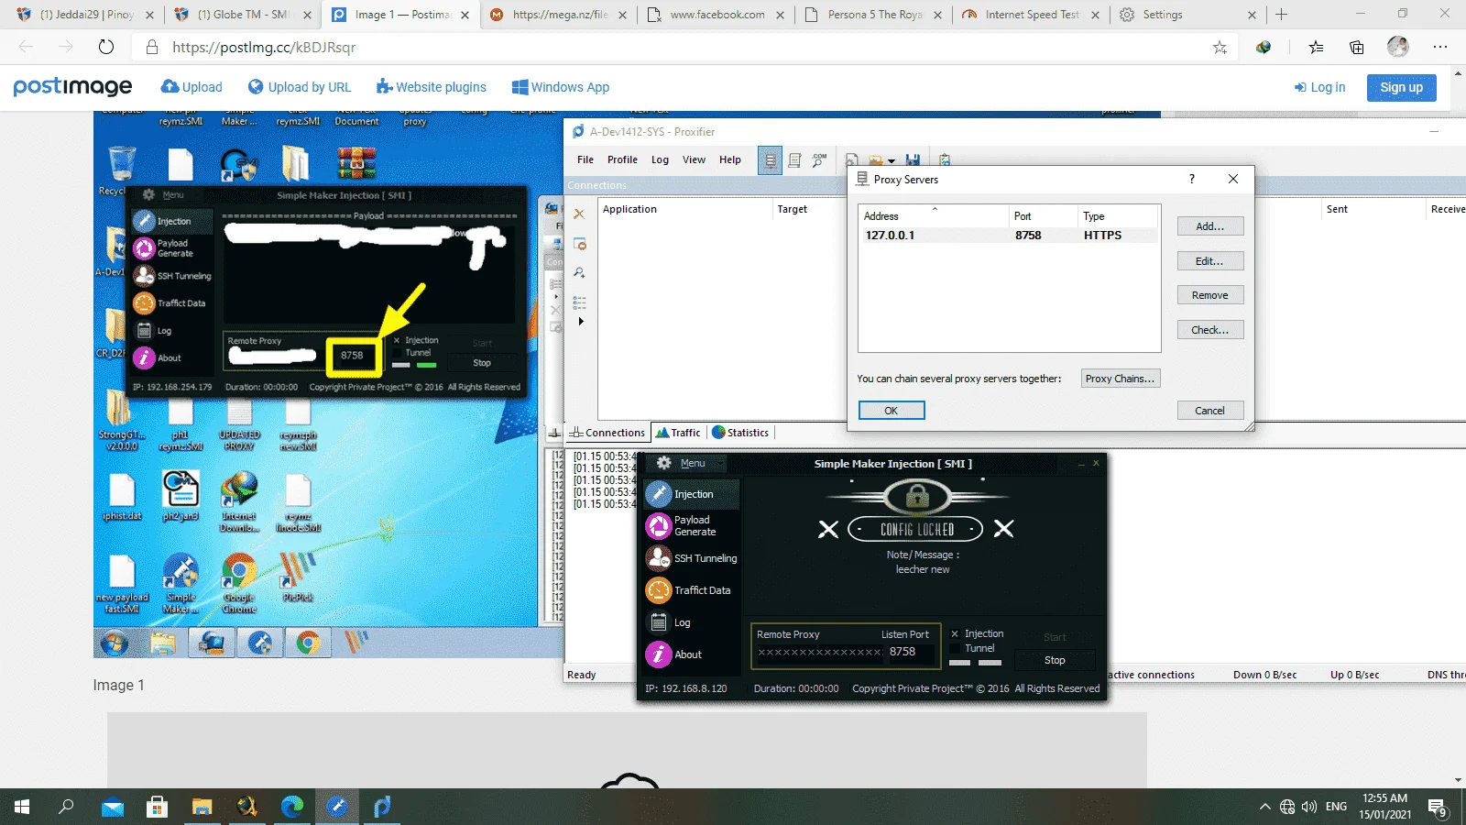Click the page scrollbar down arrow
This screenshot has height=825, width=1466.
pos(1458,780)
